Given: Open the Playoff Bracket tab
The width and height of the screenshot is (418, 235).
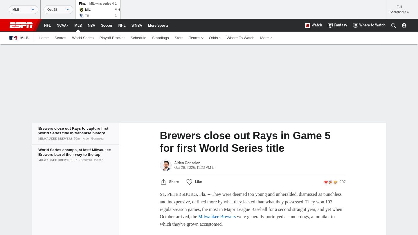Looking at the screenshot, I should pos(112,38).
